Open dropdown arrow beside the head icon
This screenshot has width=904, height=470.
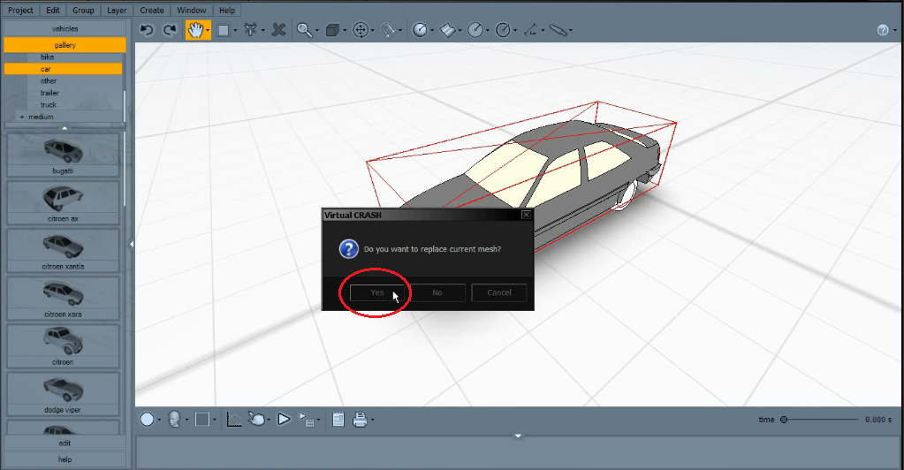click(186, 420)
